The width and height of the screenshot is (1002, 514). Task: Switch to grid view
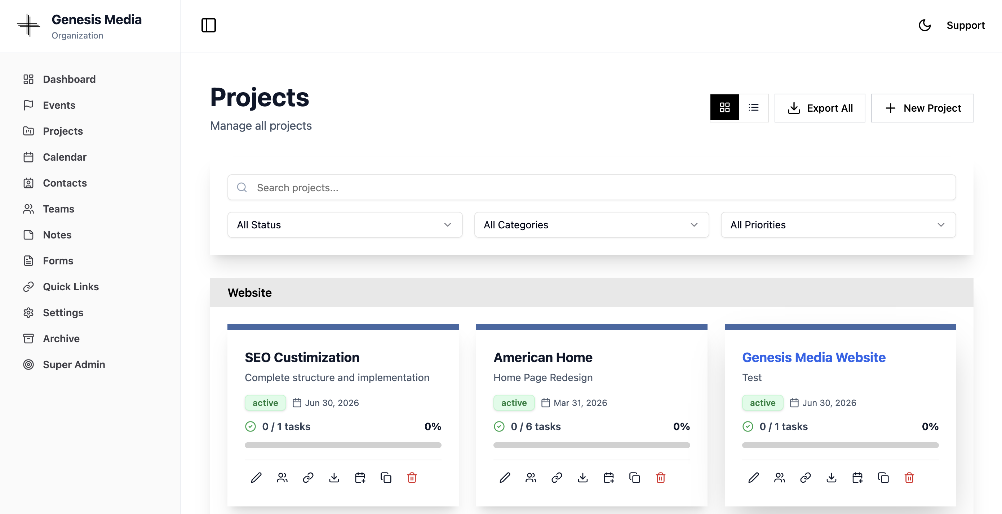coord(724,108)
